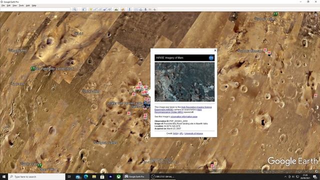Open the Help menu
320x180 pixels.
(x=34, y=5)
